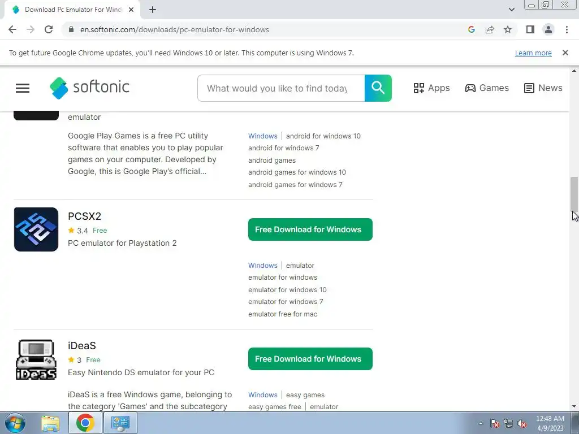
Task: Open a new browser tab
Action: click(x=153, y=10)
